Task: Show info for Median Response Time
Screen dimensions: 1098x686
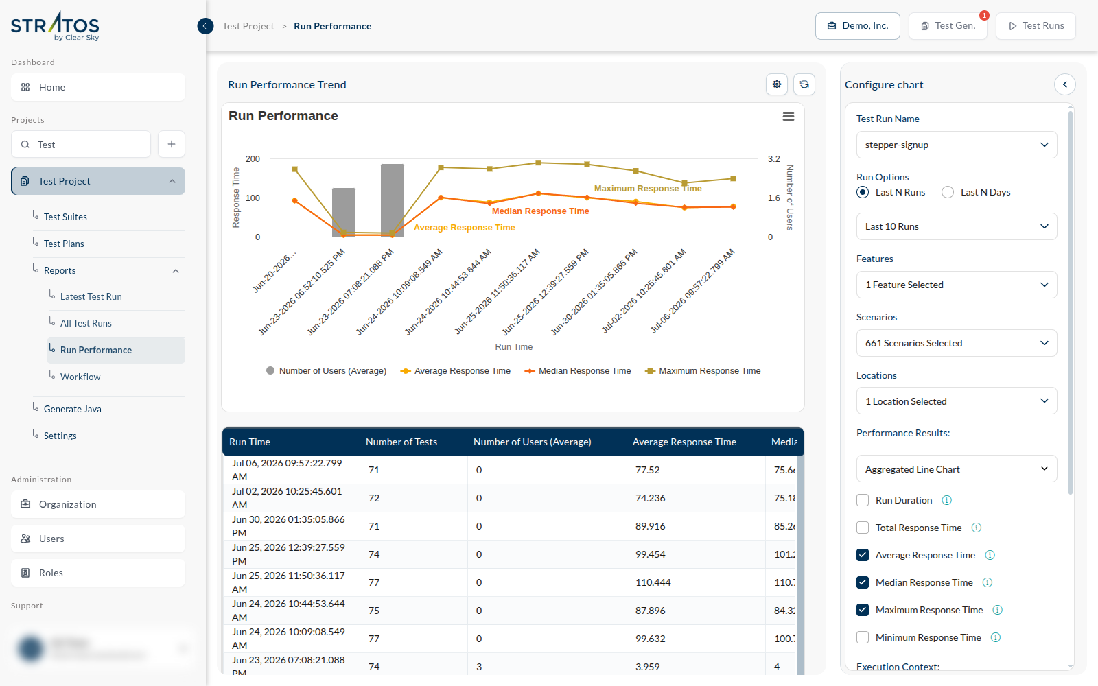Action: click(x=988, y=582)
